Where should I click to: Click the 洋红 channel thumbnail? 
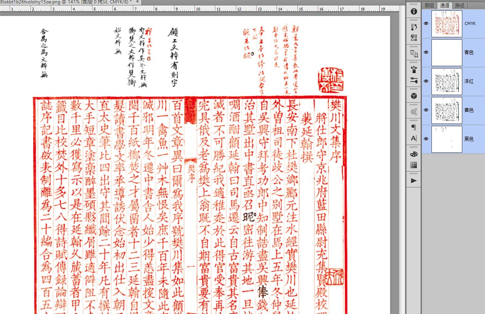pos(446,81)
